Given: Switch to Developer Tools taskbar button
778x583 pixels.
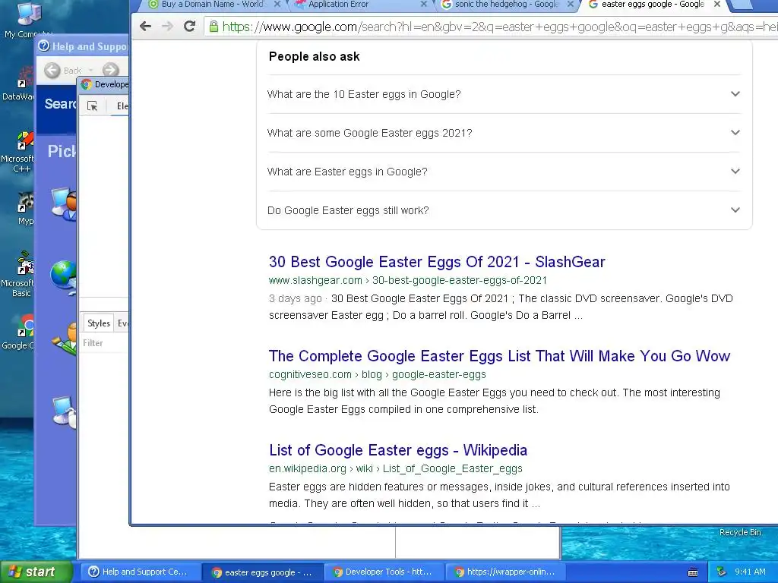Looking at the screenshot, I should (x=385, y=572).
